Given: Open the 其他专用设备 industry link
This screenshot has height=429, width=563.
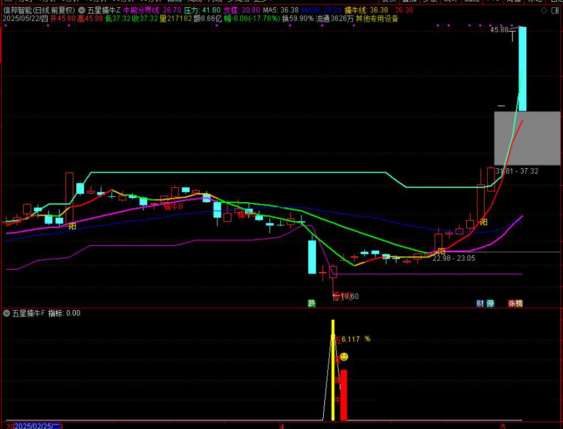Looking at the screenshot, I should tap(377, 18).
